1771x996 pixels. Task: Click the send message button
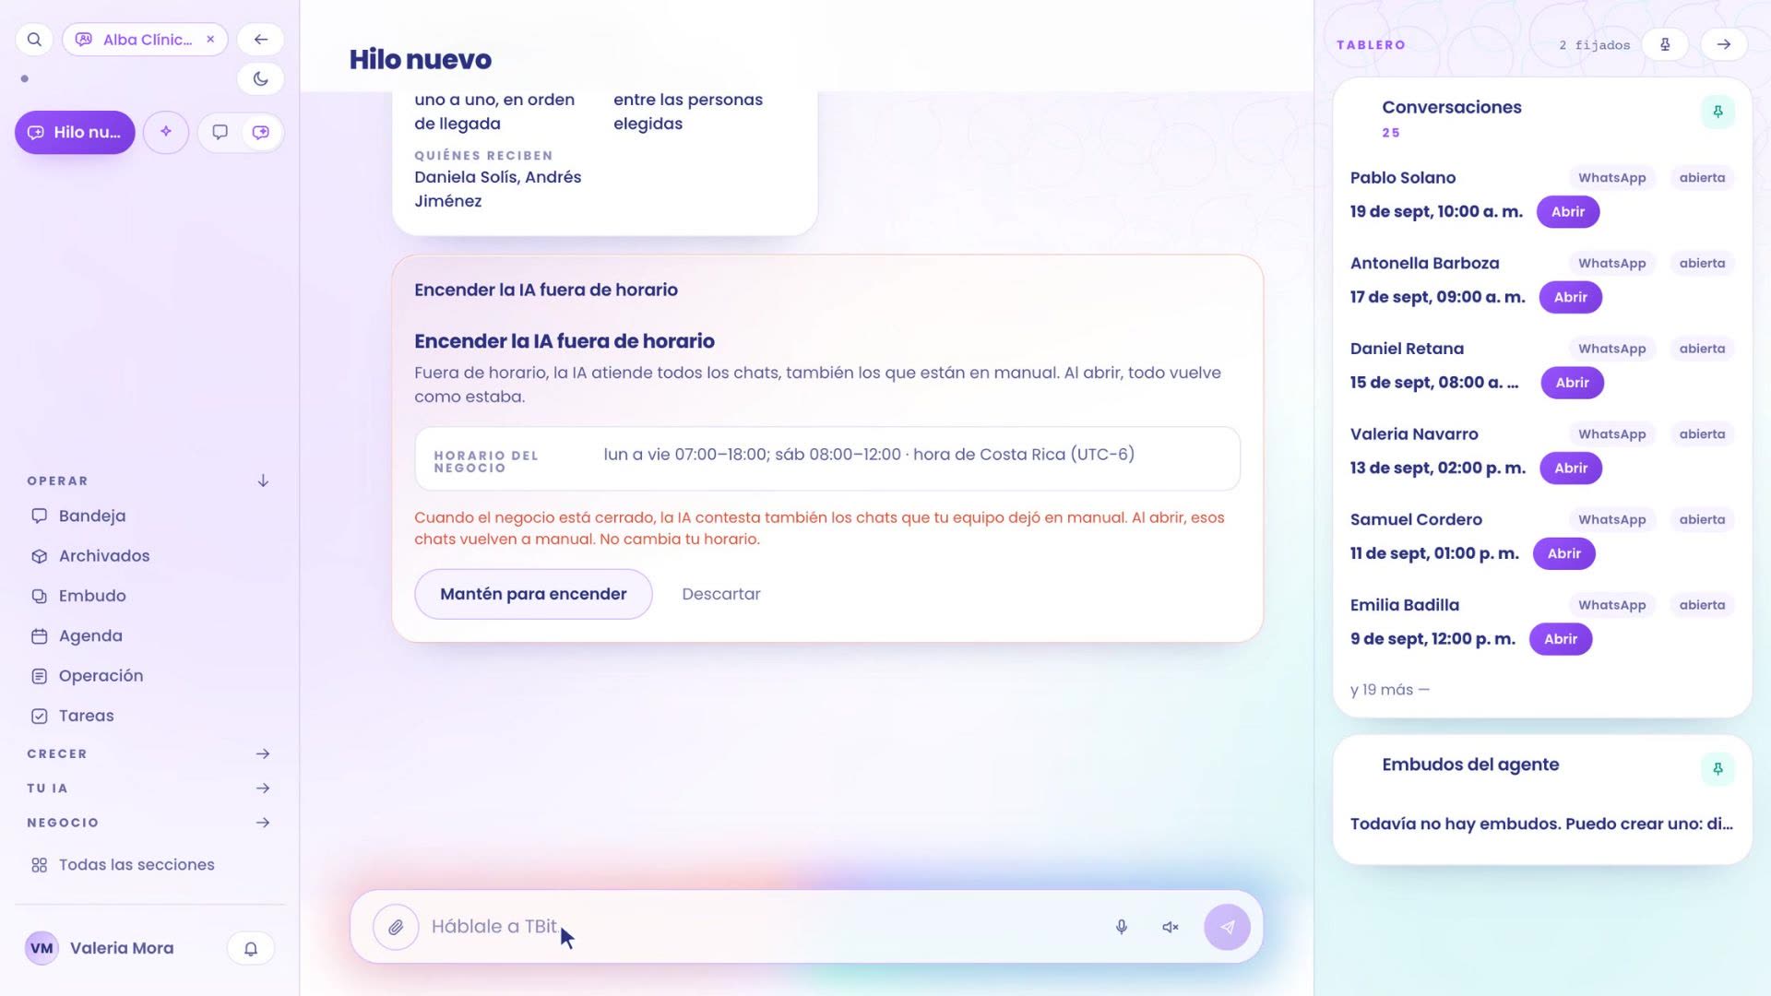(x=1227, y=927)
